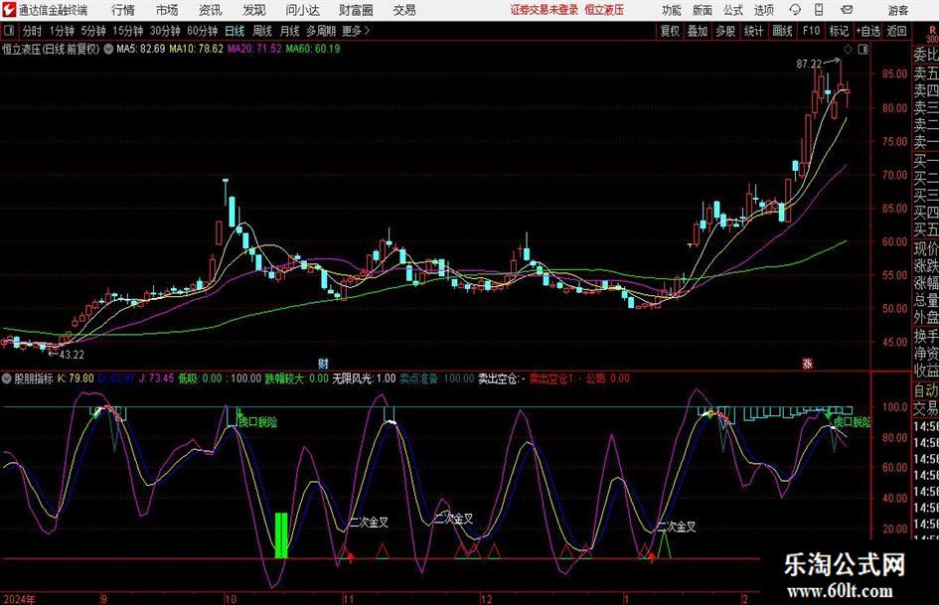939x605 pixels.
Task: Click the 恒立液压 stock name in title bar
Action: coord(604,10)
